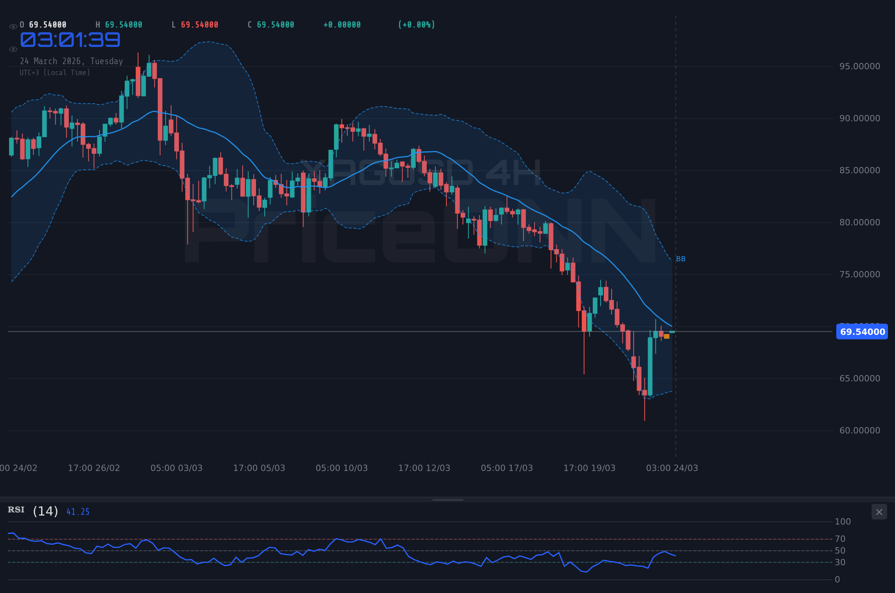This screenshot has height=593, width=895.
Task: Select the 03:00 24/03 axis timestamp
Action: [672, 468]
